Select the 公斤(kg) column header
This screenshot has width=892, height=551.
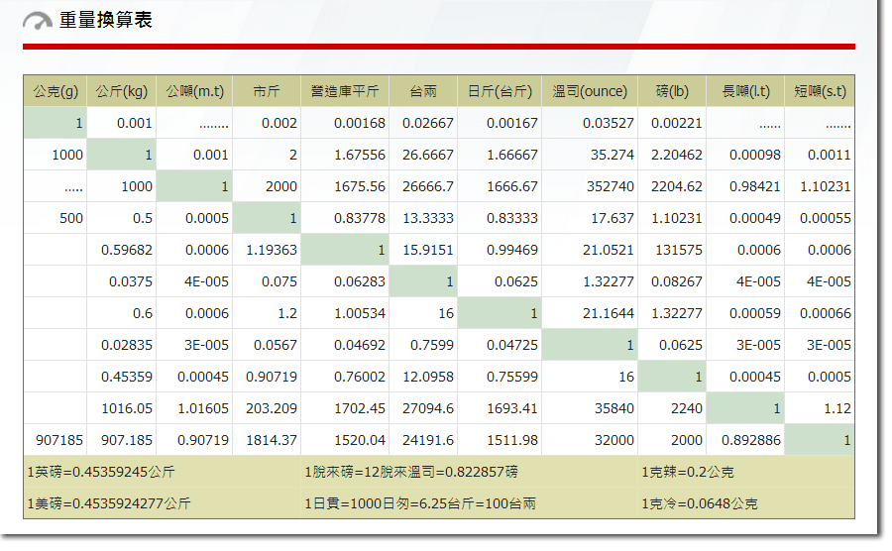[x=122, y=91]
